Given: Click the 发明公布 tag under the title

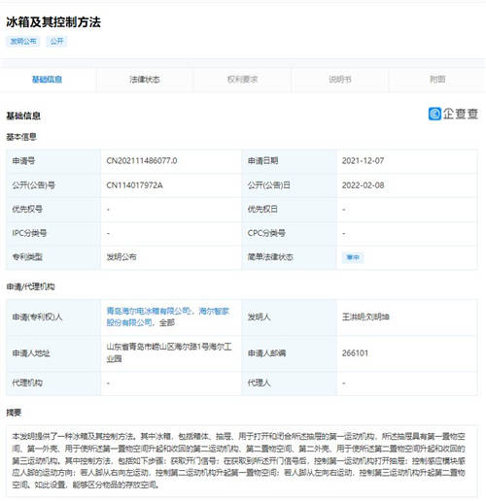Looking at the screenshot, I should point(23,41).
